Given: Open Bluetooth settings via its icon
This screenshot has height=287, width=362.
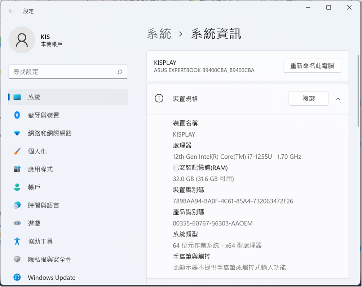Looking at the screenshot, I should [17, 115].
